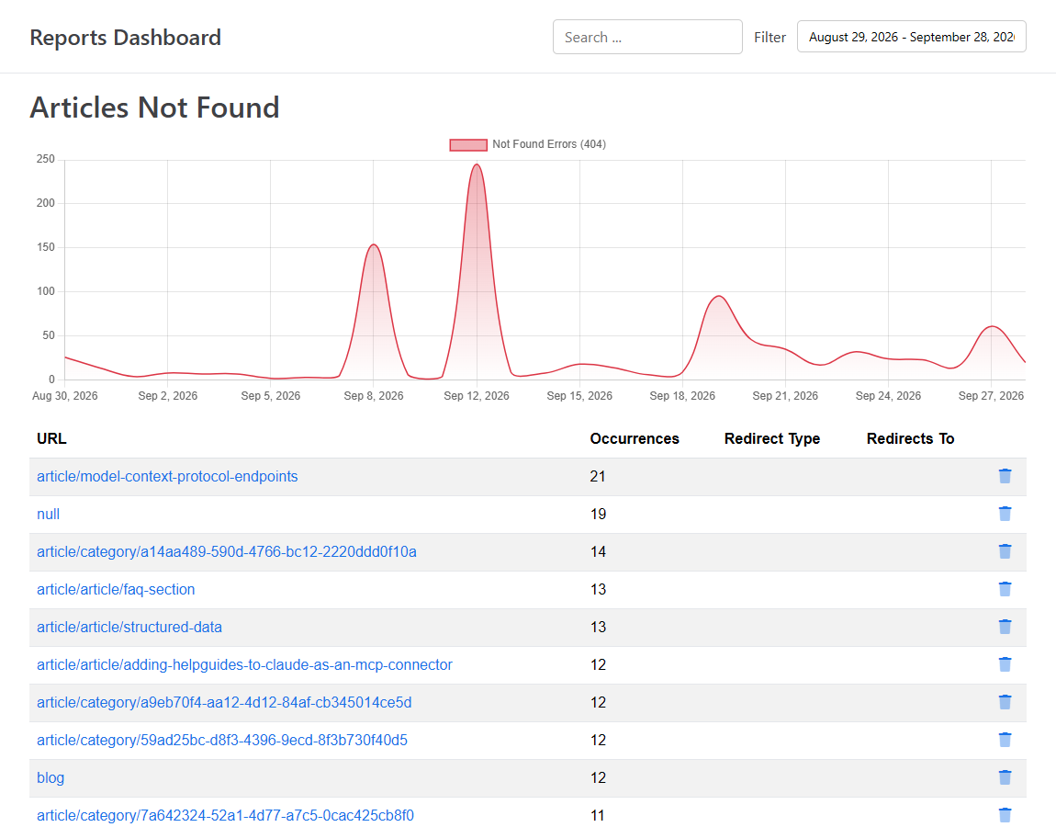The width and height of the screenshot is (1056, 827).
Task: Click the Articles Not Found heading
Action: [155, 108]
